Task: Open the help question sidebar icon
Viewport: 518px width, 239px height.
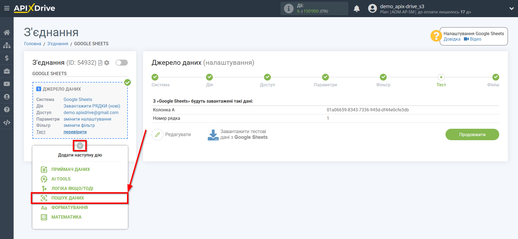Action: [7, 109]
